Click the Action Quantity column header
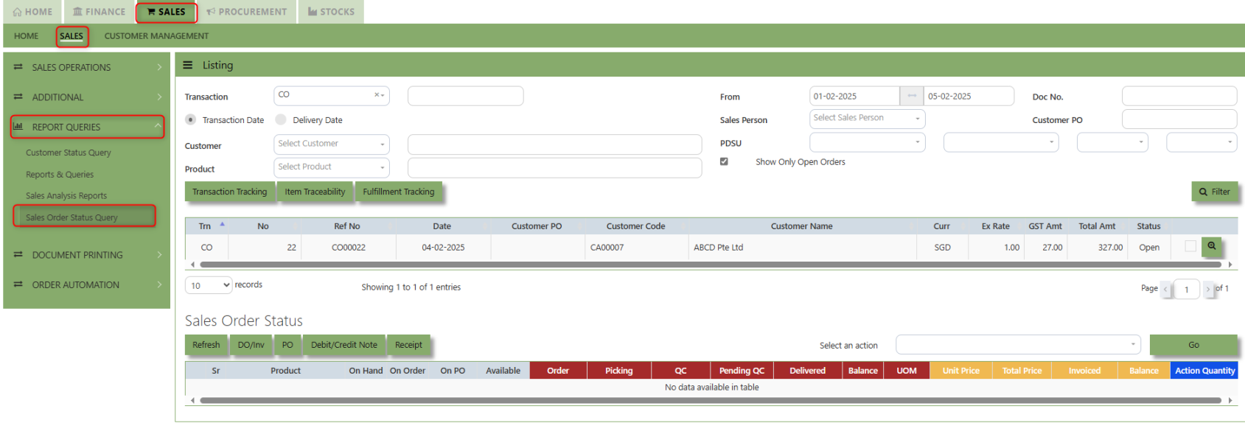The width and height of the screenshot is (1245, 423). (1204, 371)
